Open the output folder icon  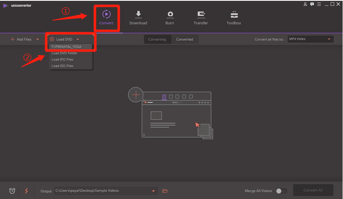coord(165,191)
